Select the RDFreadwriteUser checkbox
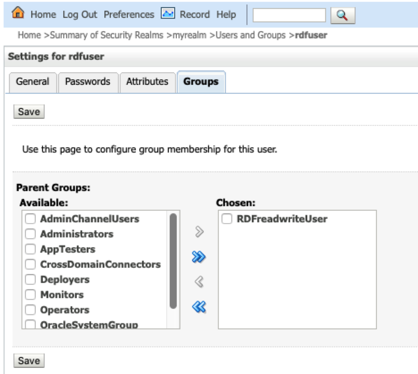This screenshot has height=374, width=418. [x=227, y=218]
